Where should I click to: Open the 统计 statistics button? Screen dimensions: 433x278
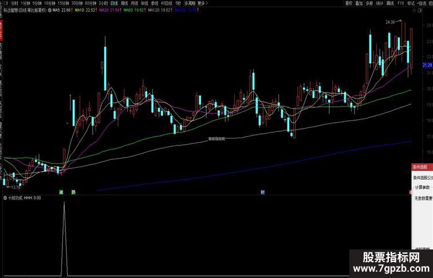pyautogui.click(x=380, y=3)
